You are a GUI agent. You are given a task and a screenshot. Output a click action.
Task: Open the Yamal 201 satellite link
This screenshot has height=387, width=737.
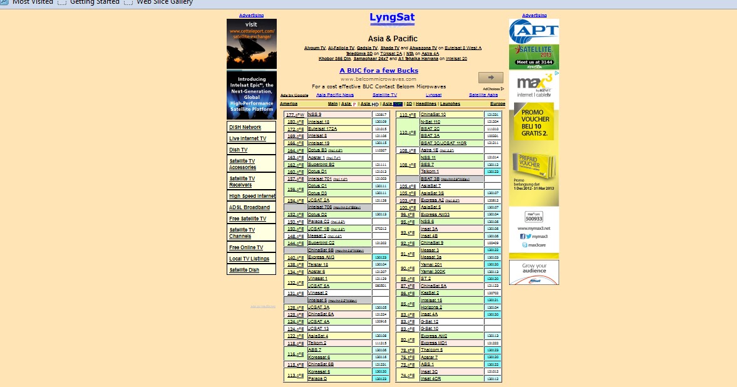431,264
